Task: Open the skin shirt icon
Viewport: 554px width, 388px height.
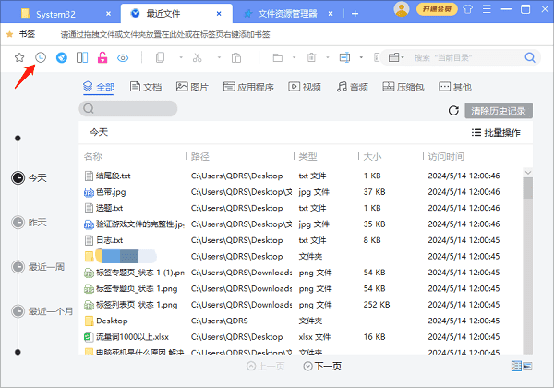Action: (x=468, y=9)
